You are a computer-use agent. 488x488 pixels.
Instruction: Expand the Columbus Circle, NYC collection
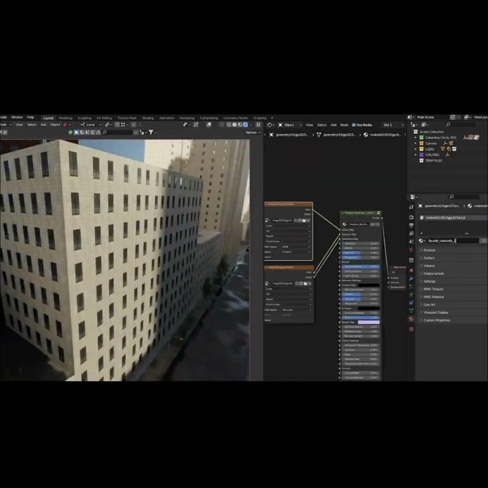pyautogui.click(x=415, y=138)
